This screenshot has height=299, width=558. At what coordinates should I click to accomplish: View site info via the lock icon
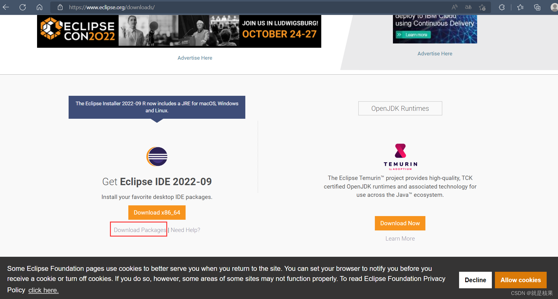click(60, 7)
